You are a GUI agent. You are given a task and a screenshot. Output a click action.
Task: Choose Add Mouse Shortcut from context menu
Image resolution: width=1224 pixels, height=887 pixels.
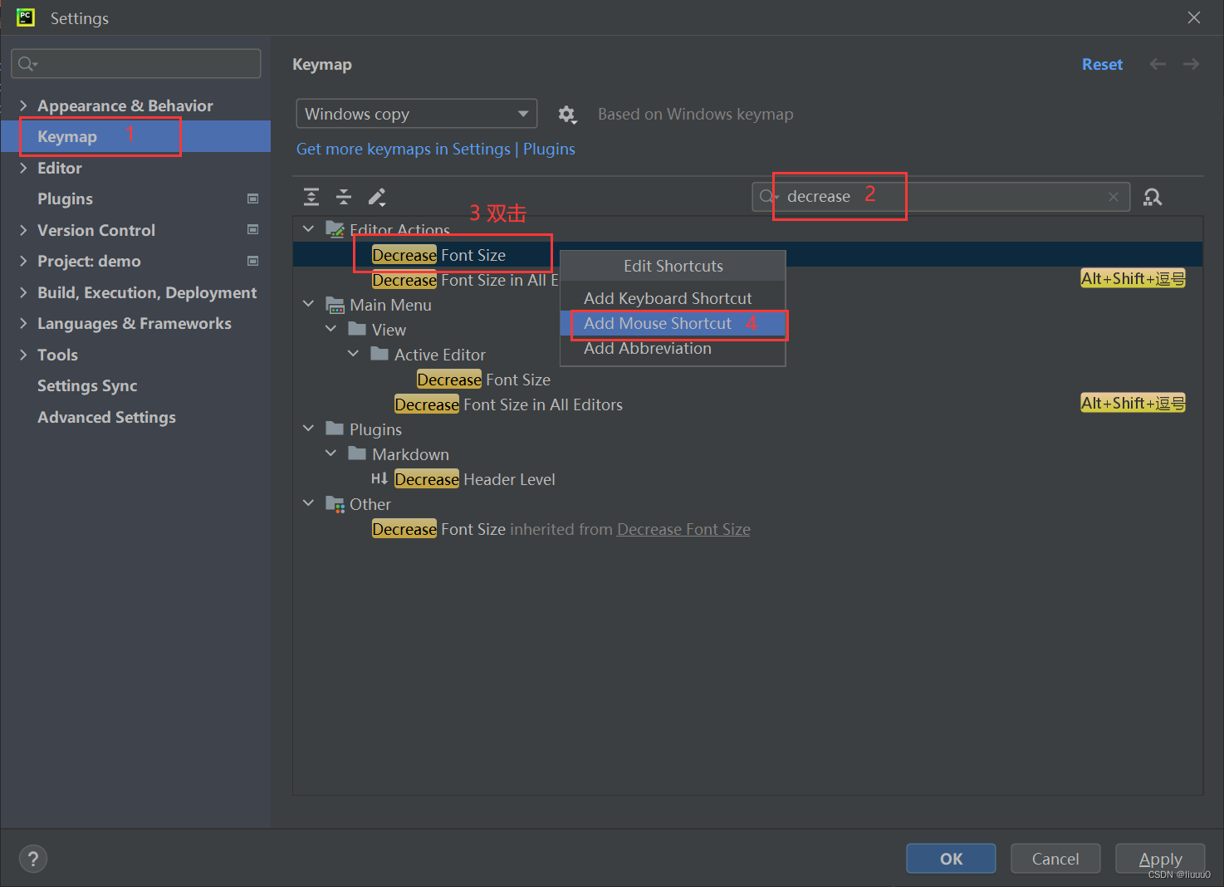point(657,324)
